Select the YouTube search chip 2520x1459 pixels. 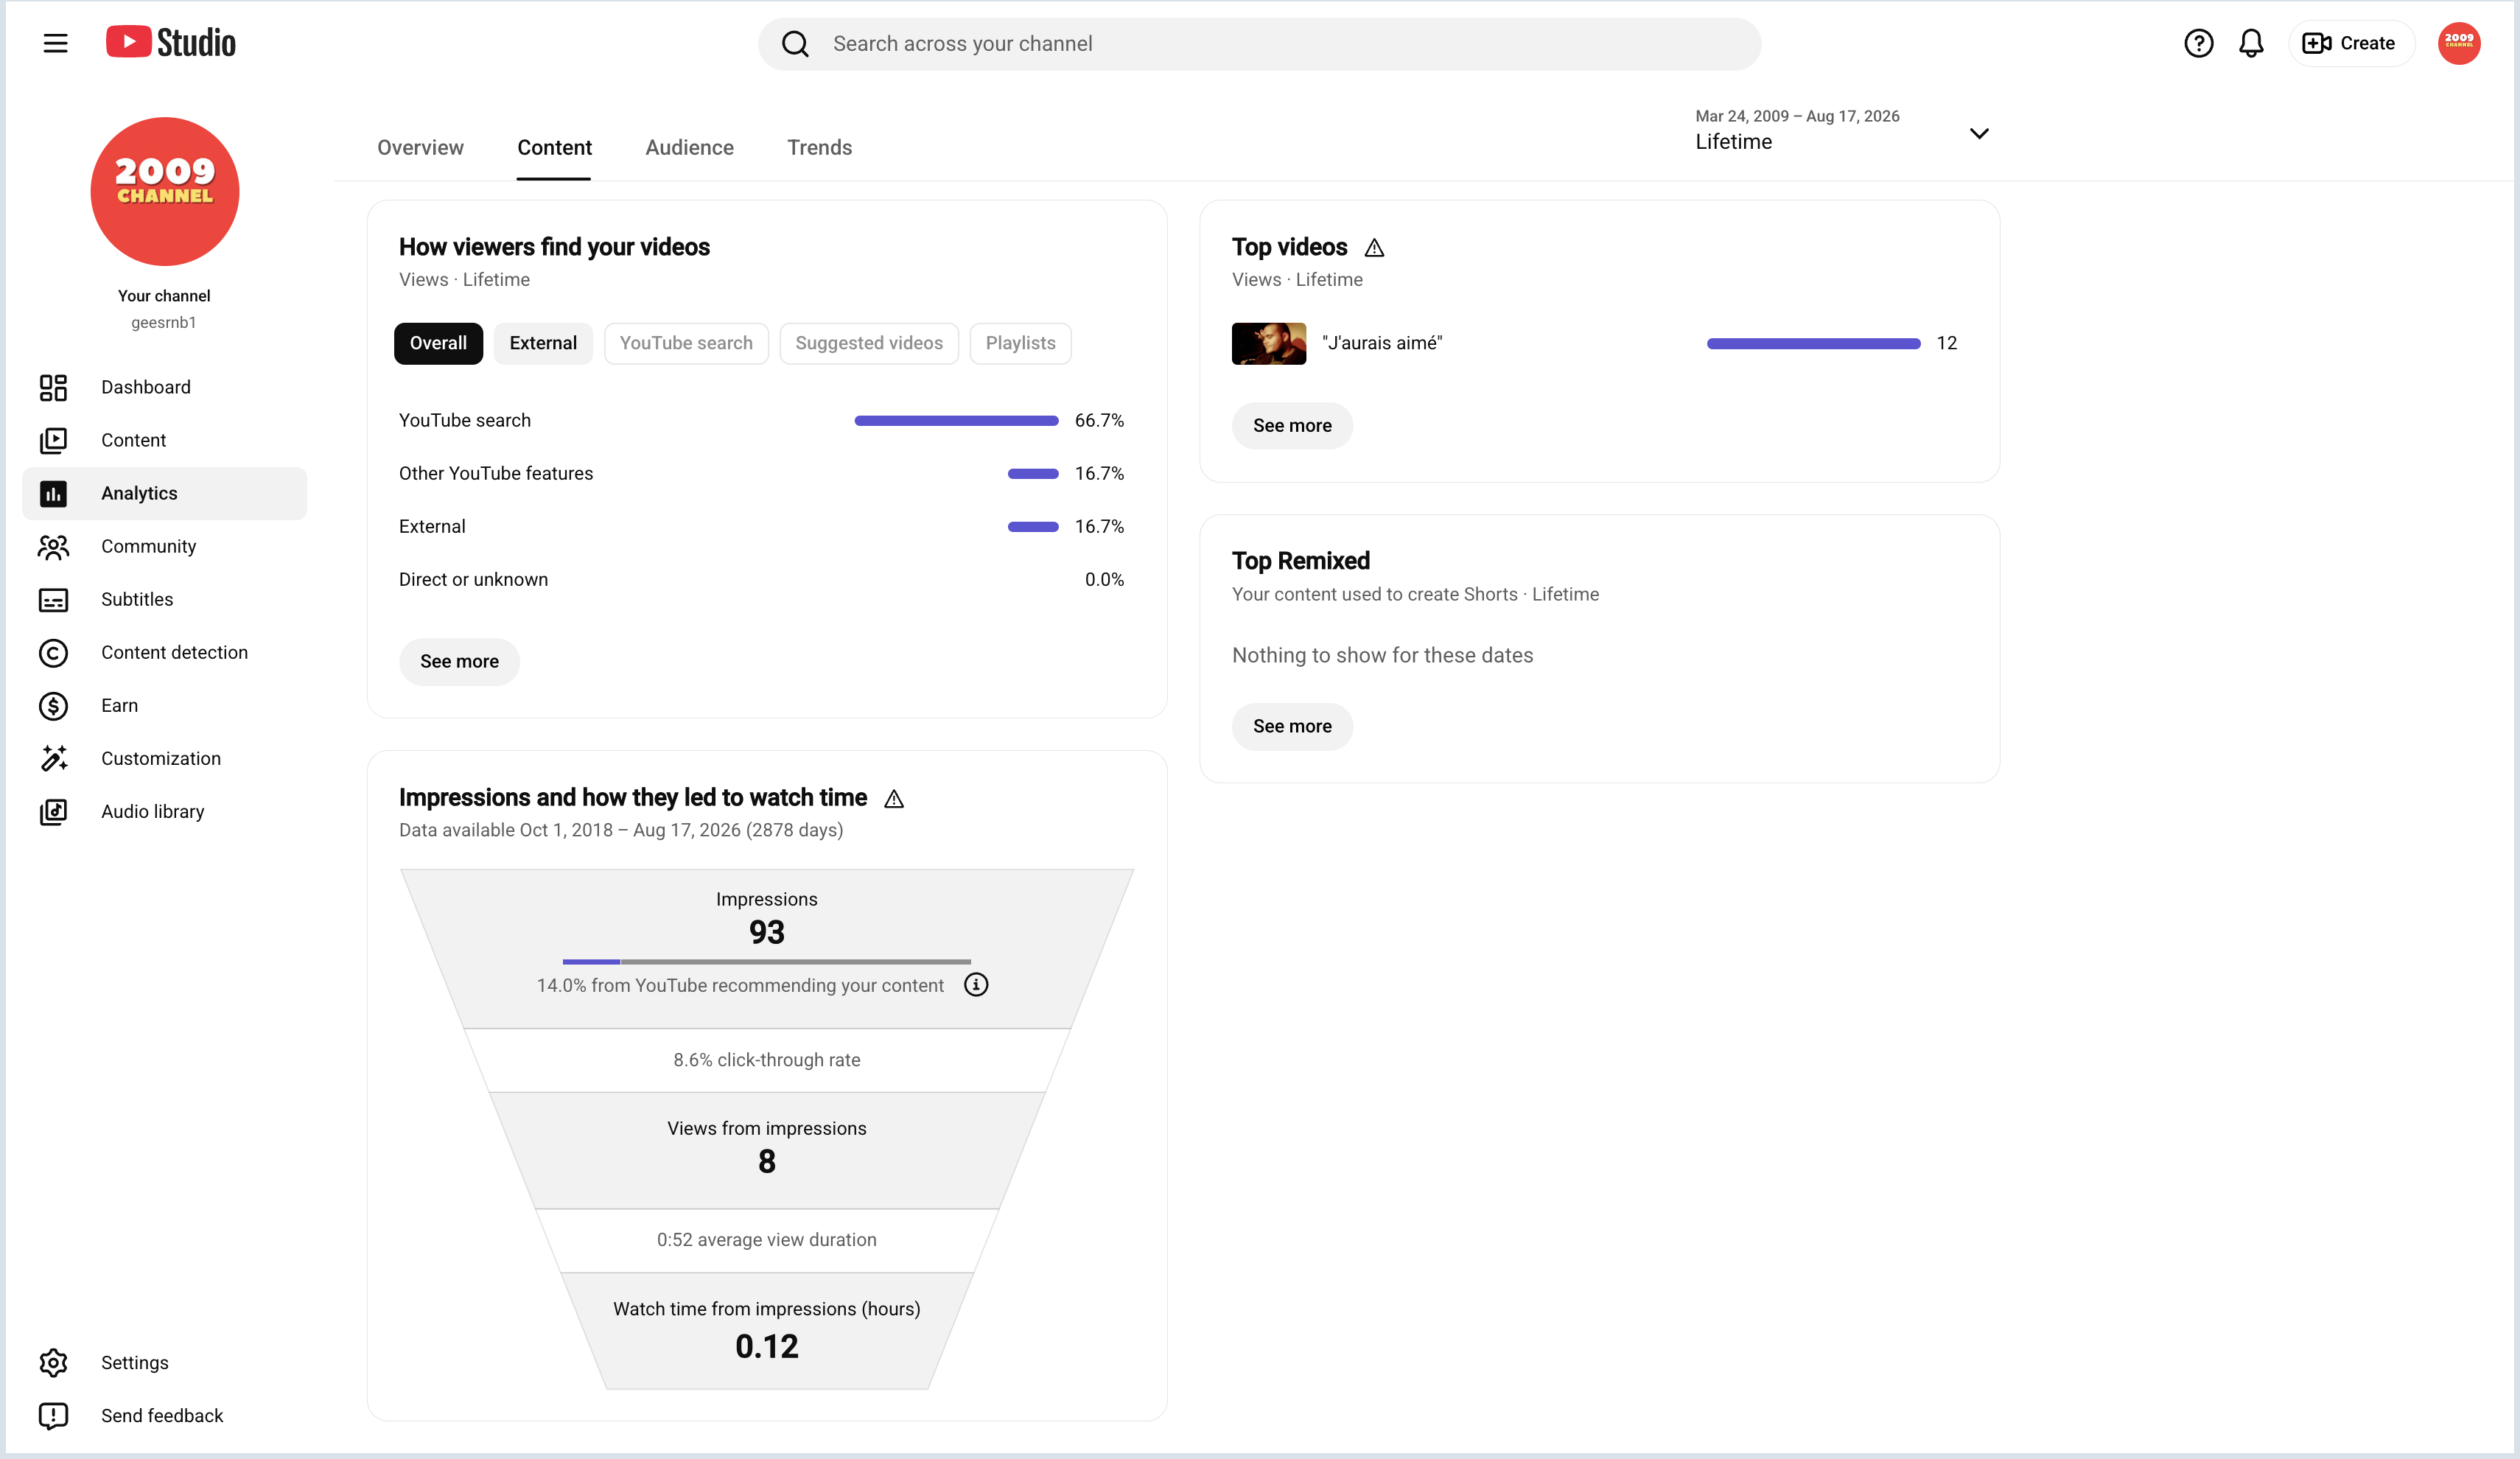(686, 343)
